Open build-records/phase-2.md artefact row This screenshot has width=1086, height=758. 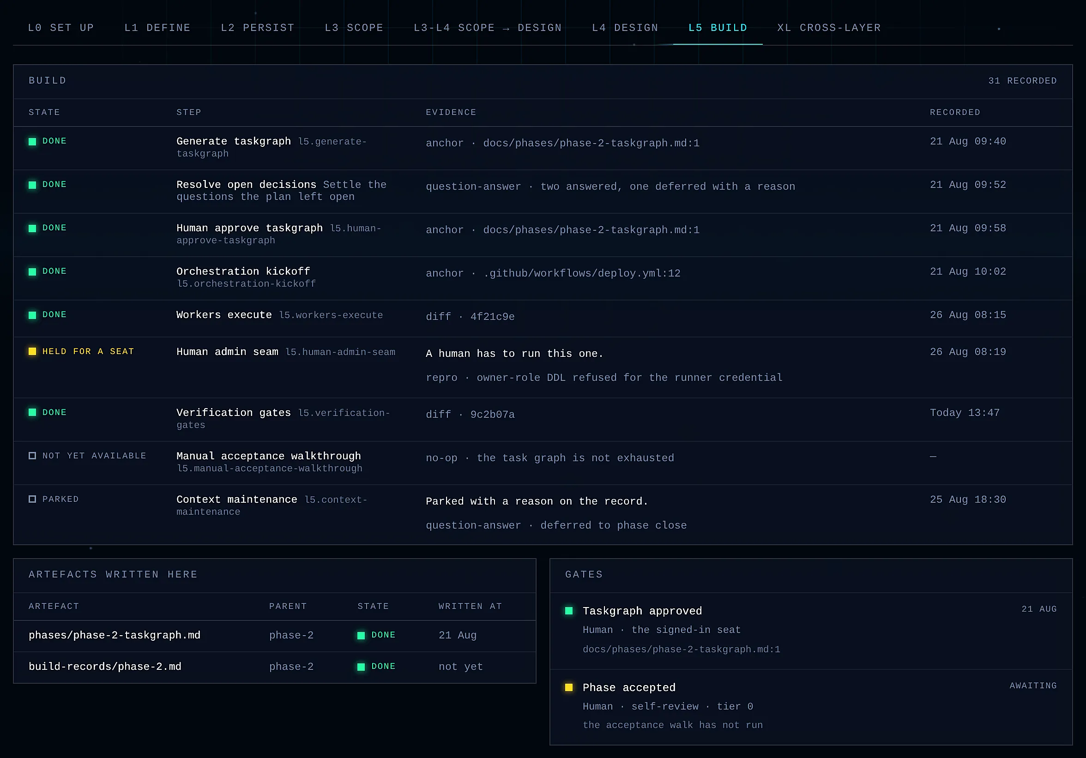pyautogui.click(x=274, y=667)
